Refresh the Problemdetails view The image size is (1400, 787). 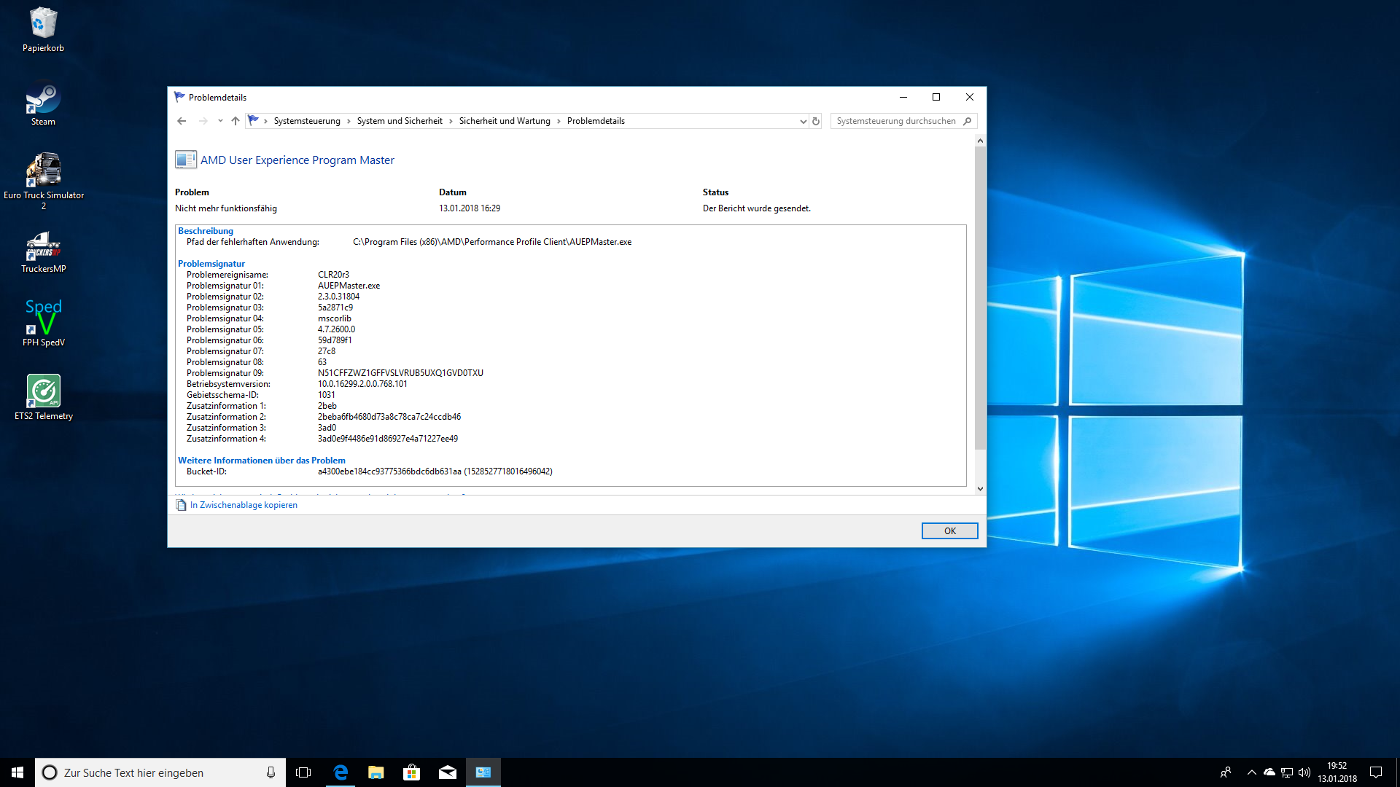pos(816,121)
